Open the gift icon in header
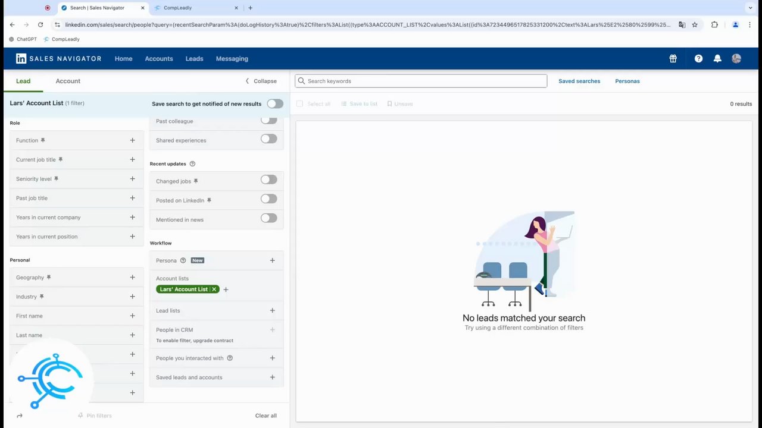Screen dimensions: 762x428 coord(673,58)
